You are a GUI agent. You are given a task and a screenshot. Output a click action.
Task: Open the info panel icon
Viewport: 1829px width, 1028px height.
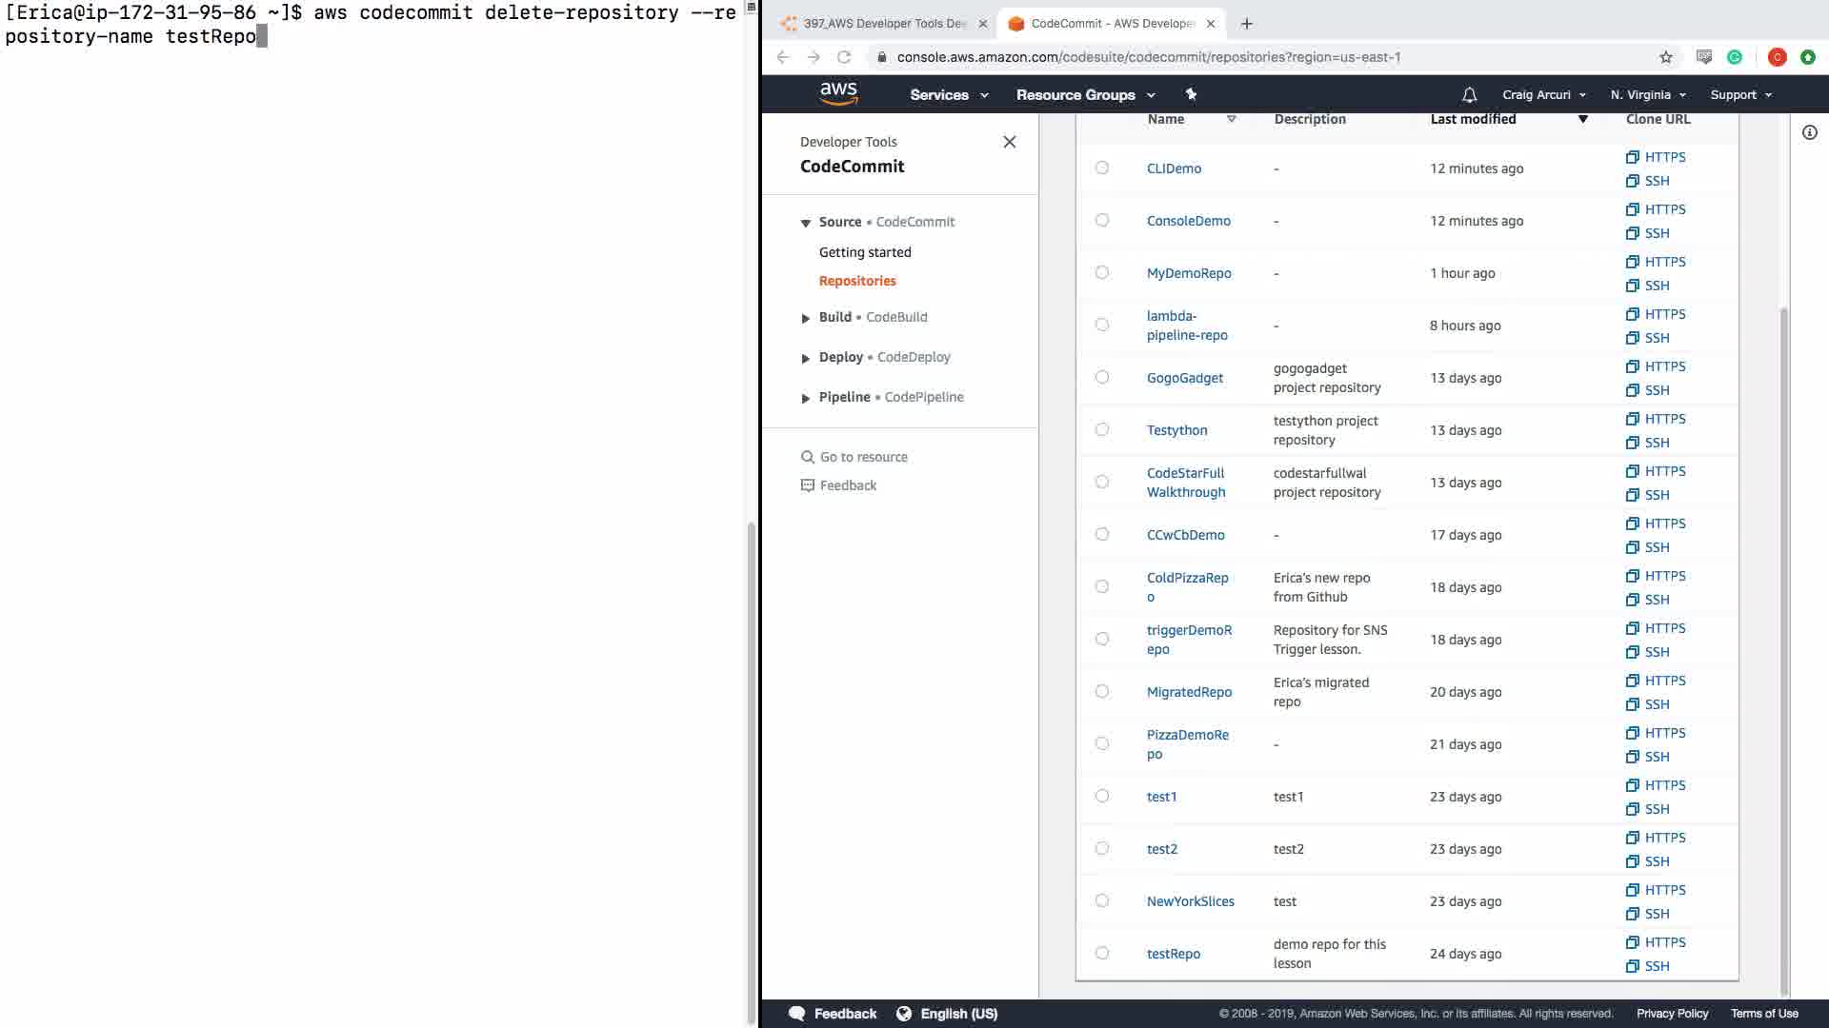pyautogui.click(x=1809, y=132)
